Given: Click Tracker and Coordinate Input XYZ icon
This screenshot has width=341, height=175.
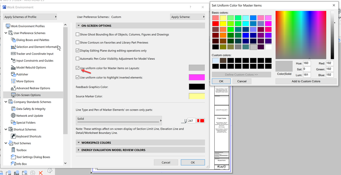Looking at the screenshot, I should [13, 54].
